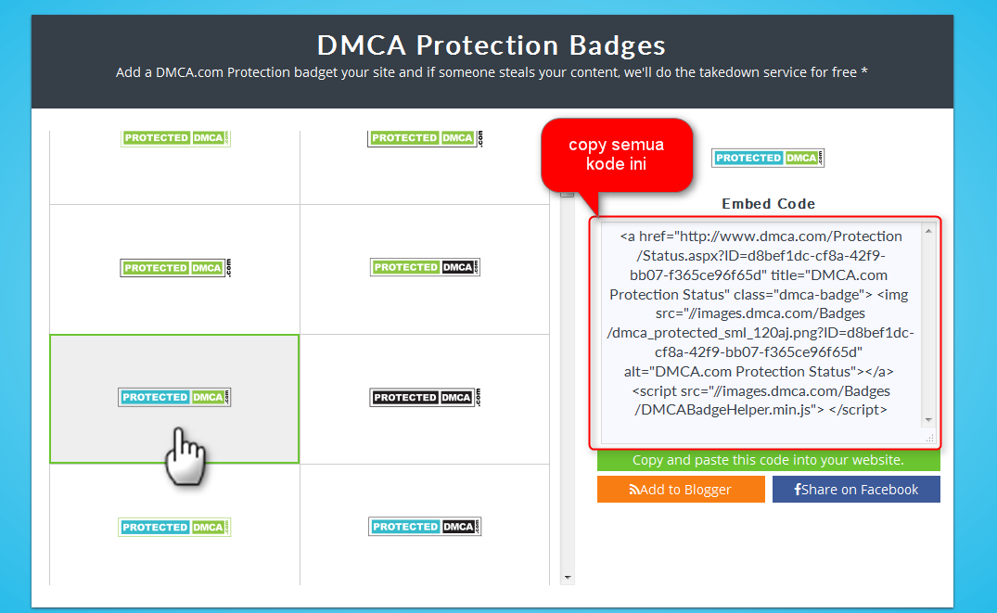Image resolution: width=997 pixels, height=613 pixels.
Task: Click the badge preview above Embed Code
Action: 768,158
